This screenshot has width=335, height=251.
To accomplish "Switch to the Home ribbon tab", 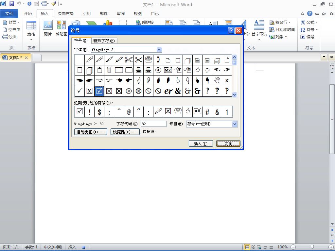I will click(x=28, y=14).
